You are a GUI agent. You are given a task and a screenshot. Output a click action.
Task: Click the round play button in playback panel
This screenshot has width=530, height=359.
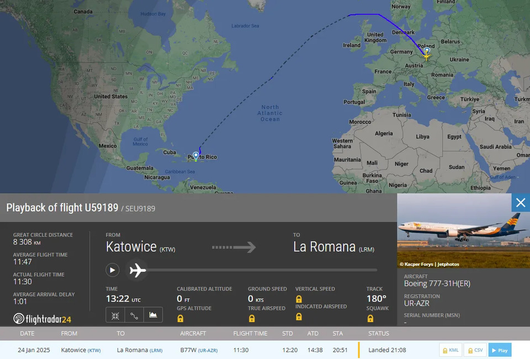pos(112,270)
